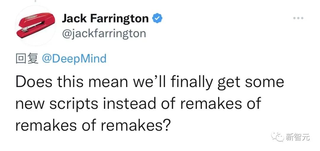
Task: Click the word "scripts" in the tweet
Action: coord(79,104)
